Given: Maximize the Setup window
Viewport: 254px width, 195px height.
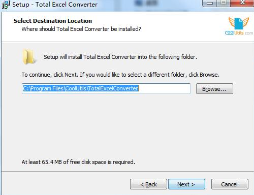Looking at the screenshot, I should (x=224, y=3).
